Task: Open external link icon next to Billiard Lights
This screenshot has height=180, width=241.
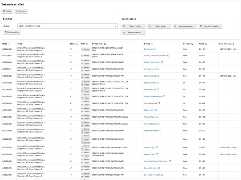Action: 156,110
